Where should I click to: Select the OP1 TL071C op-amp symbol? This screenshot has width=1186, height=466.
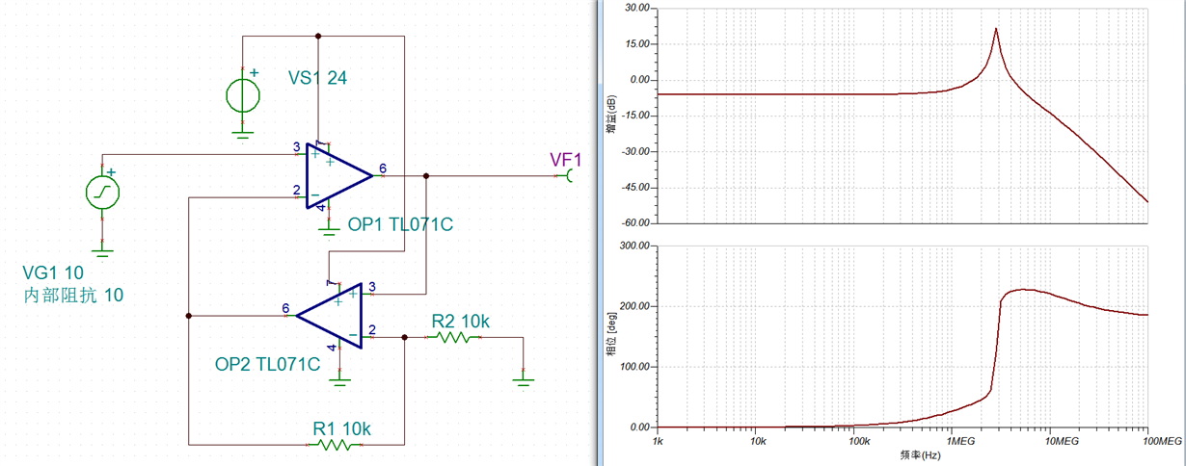pyautogui.click(x=337, y=176)
